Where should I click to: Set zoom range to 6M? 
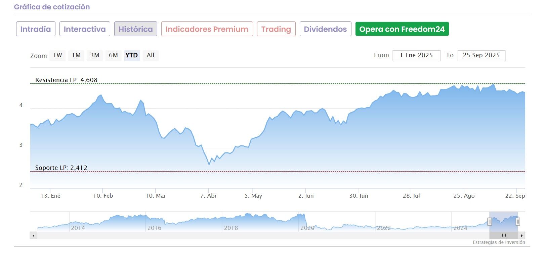coord(113,55)
